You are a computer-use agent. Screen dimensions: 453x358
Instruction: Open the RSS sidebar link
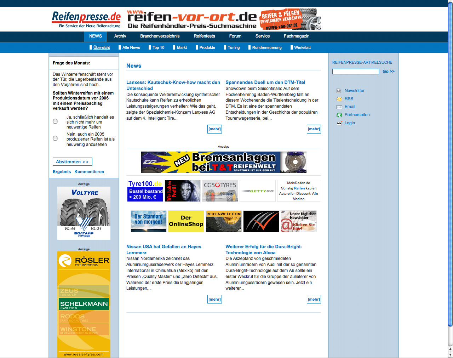pos(349,99)
